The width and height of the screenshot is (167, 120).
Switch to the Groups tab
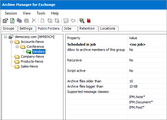(x=9, y=28)
